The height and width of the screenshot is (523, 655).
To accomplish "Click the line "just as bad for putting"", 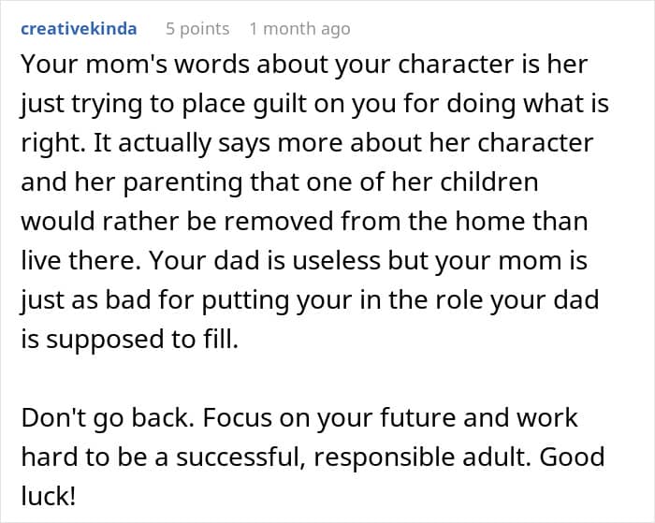I will tap(310, 300).
